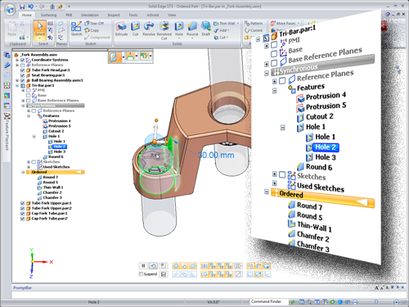Switch to the Surfacing ribbon tab
Viewport: 409px width, 307px height.
(x=48, y=15)
